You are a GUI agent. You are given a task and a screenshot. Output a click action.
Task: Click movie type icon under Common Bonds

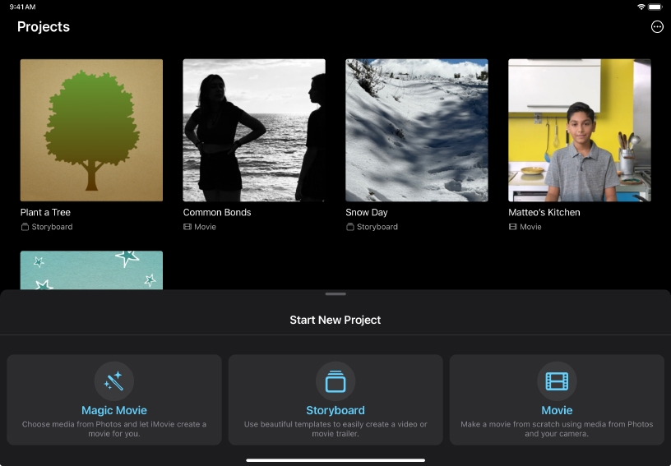187,227
